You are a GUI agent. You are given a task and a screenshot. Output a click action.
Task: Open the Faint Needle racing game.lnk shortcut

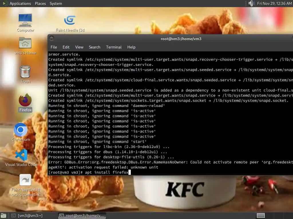(25, 185)
